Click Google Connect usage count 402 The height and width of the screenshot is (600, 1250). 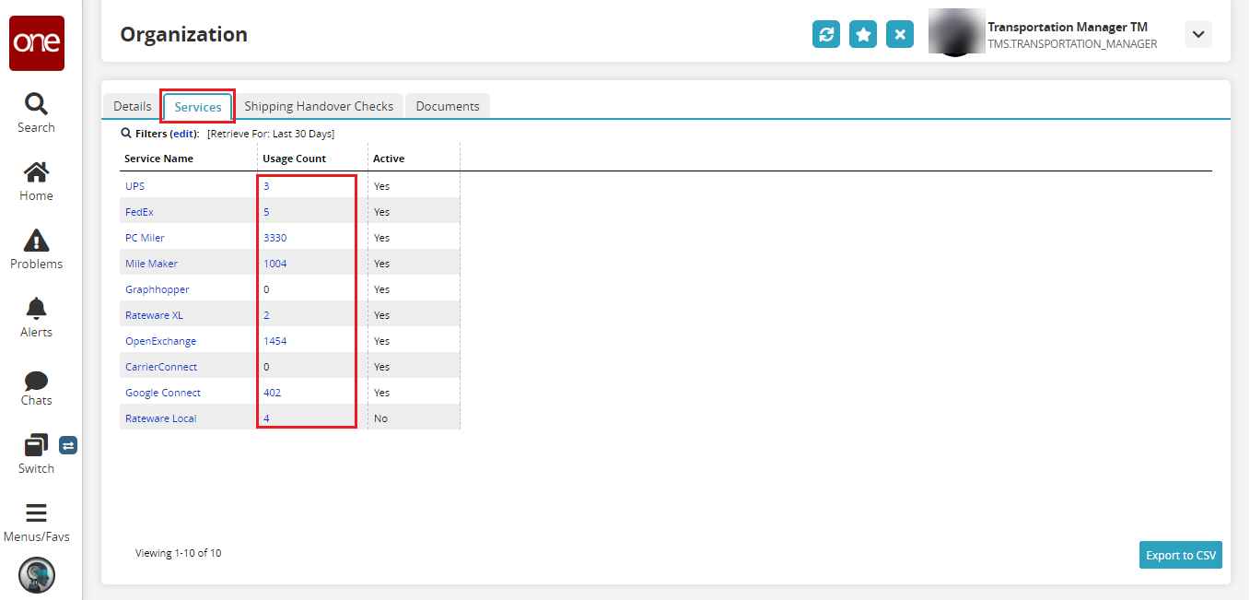click(x=272, y=393)
